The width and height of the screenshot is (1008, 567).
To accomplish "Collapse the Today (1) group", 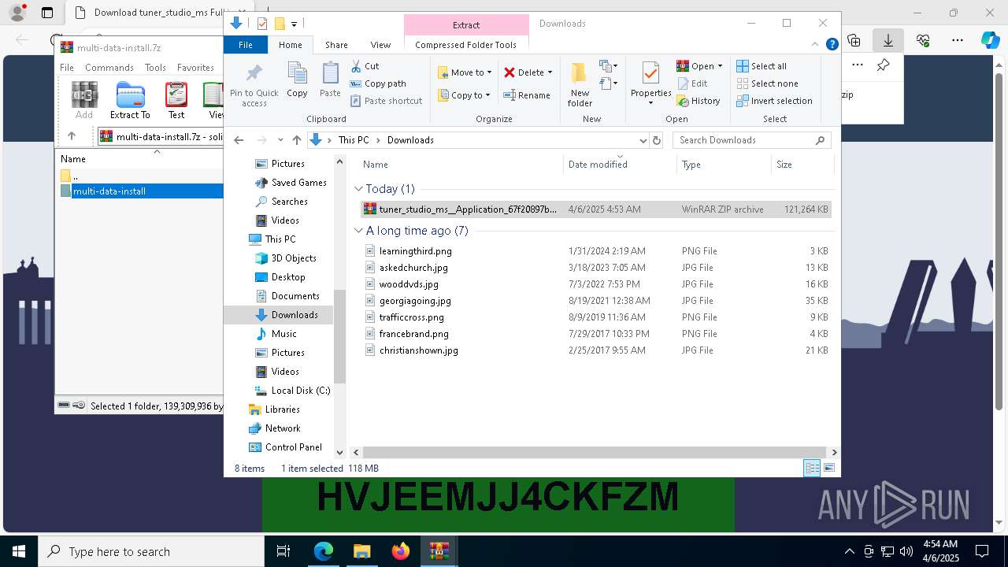I will coord(359,189).
